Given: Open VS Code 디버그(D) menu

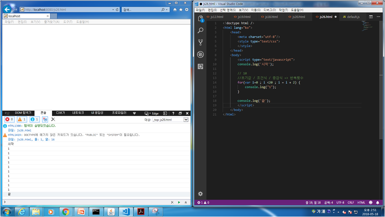Looking at the screenshot, I should coord(270,10).
